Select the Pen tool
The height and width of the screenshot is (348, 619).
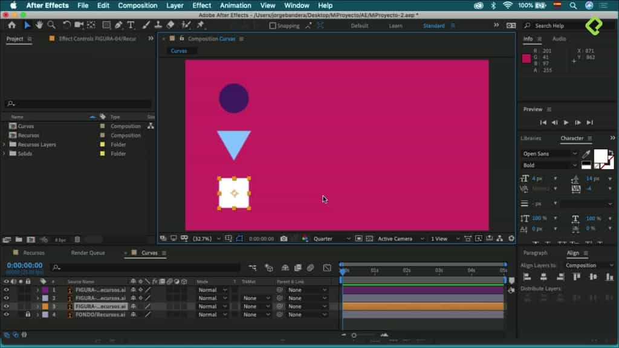[118, 25]
